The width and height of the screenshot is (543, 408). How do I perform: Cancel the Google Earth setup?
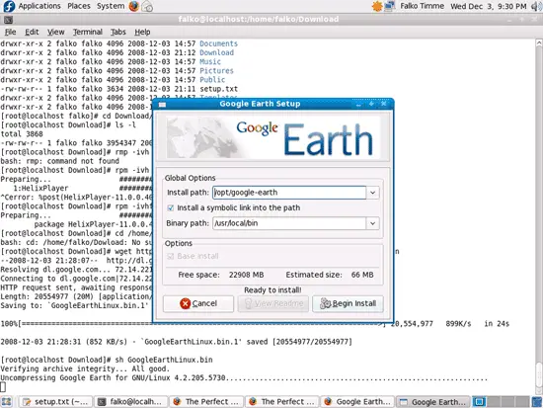(x=198, y=303)
